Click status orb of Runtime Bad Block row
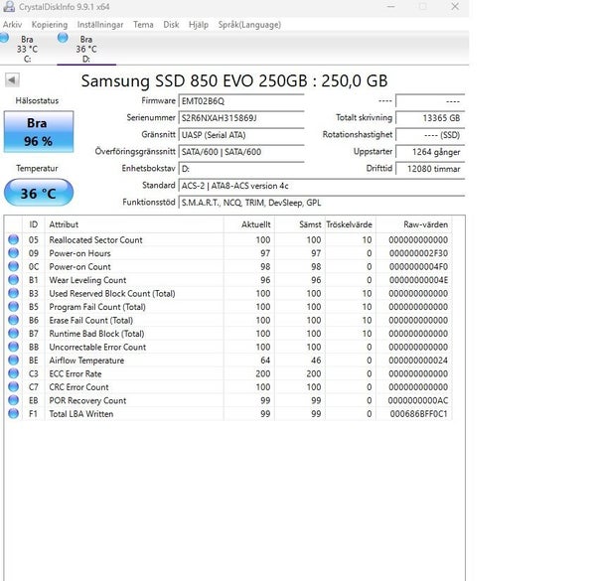Viewport: 596px width, 581px height. pos(13,334)
